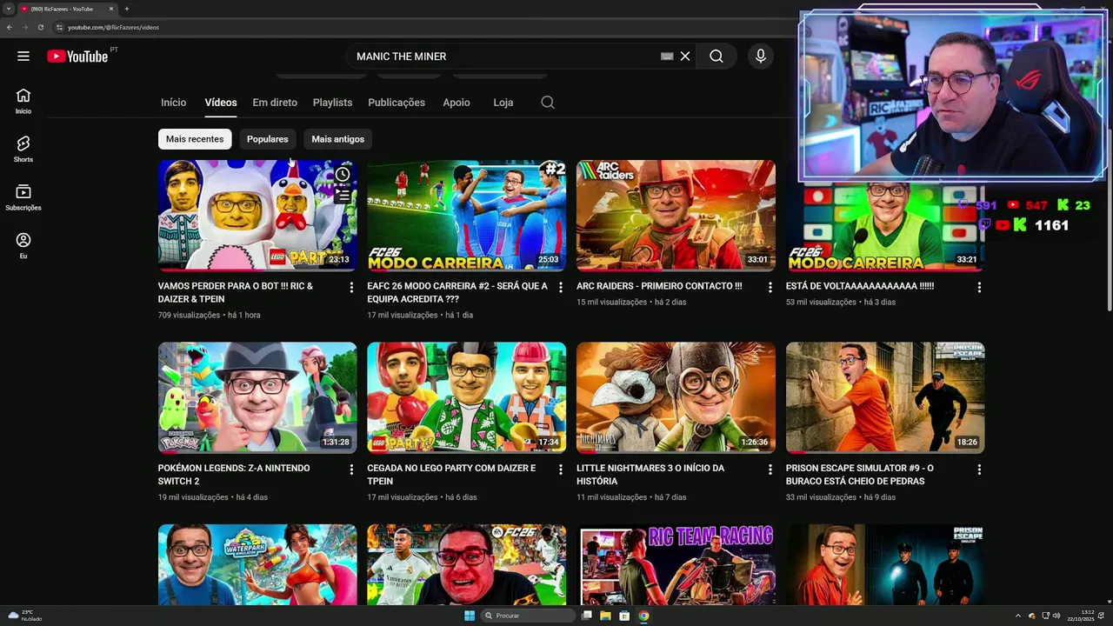This screenshot has width=1113, height=626.
Task: Open the taskbar weather widget
Action: [24, 616]
